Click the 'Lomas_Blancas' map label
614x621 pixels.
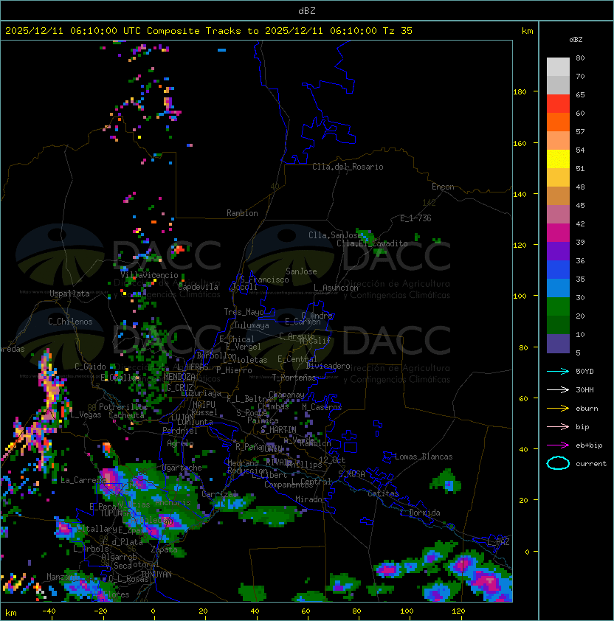[424, 457]
